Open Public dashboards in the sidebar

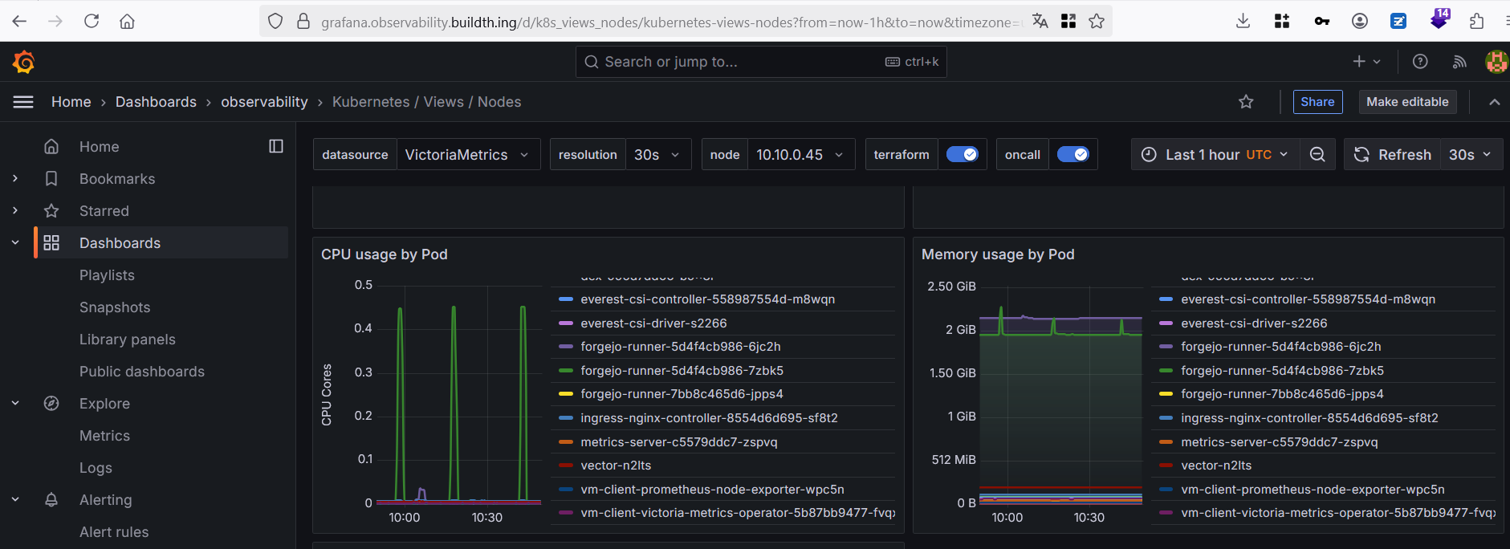click(x=142, y=372)
